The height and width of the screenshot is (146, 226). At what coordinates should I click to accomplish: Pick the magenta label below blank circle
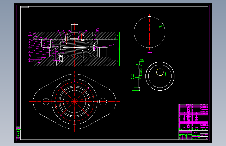point(150,52)
